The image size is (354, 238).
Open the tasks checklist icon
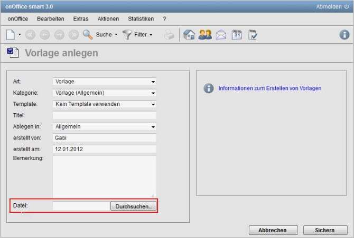253,35
